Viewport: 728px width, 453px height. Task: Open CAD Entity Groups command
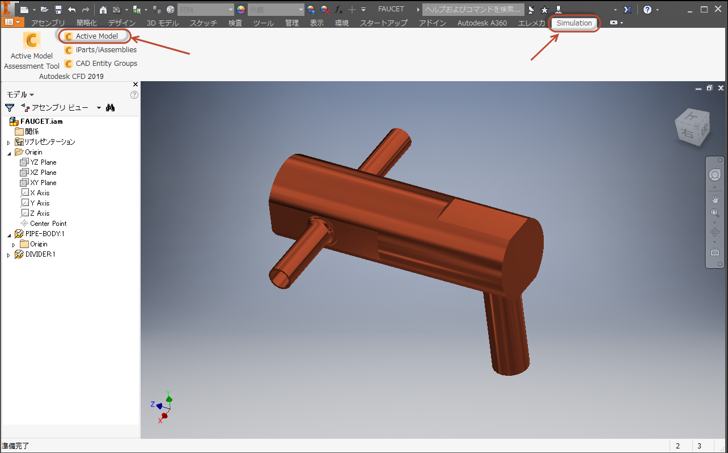101,64
